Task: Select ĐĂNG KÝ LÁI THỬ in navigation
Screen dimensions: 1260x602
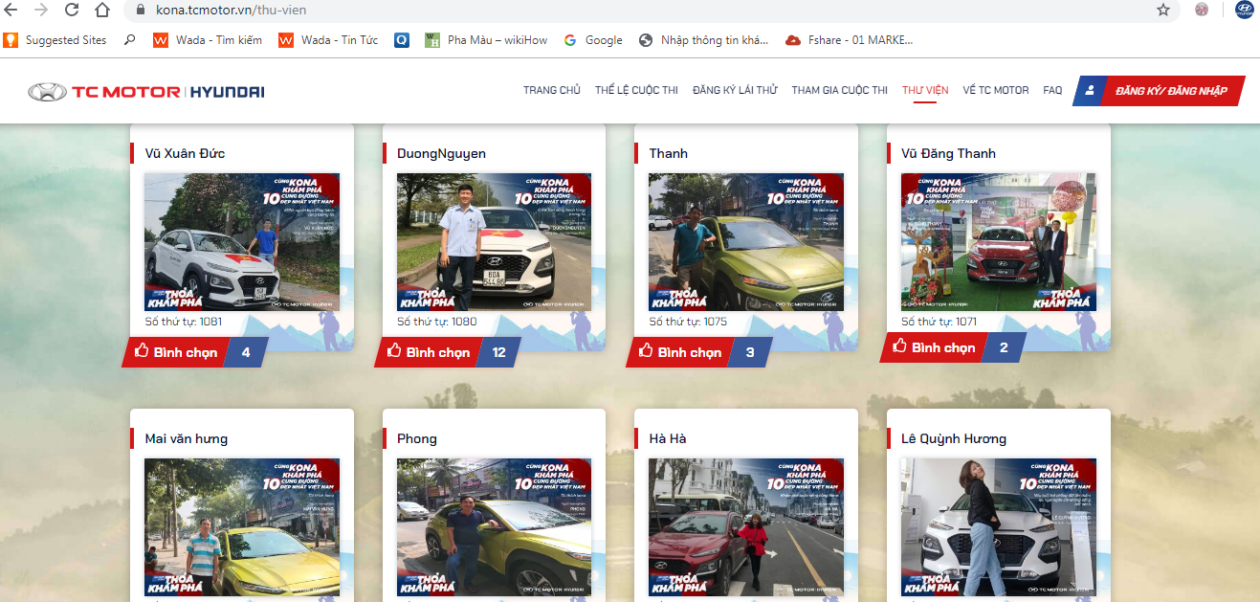Action: tap(735, 91)
